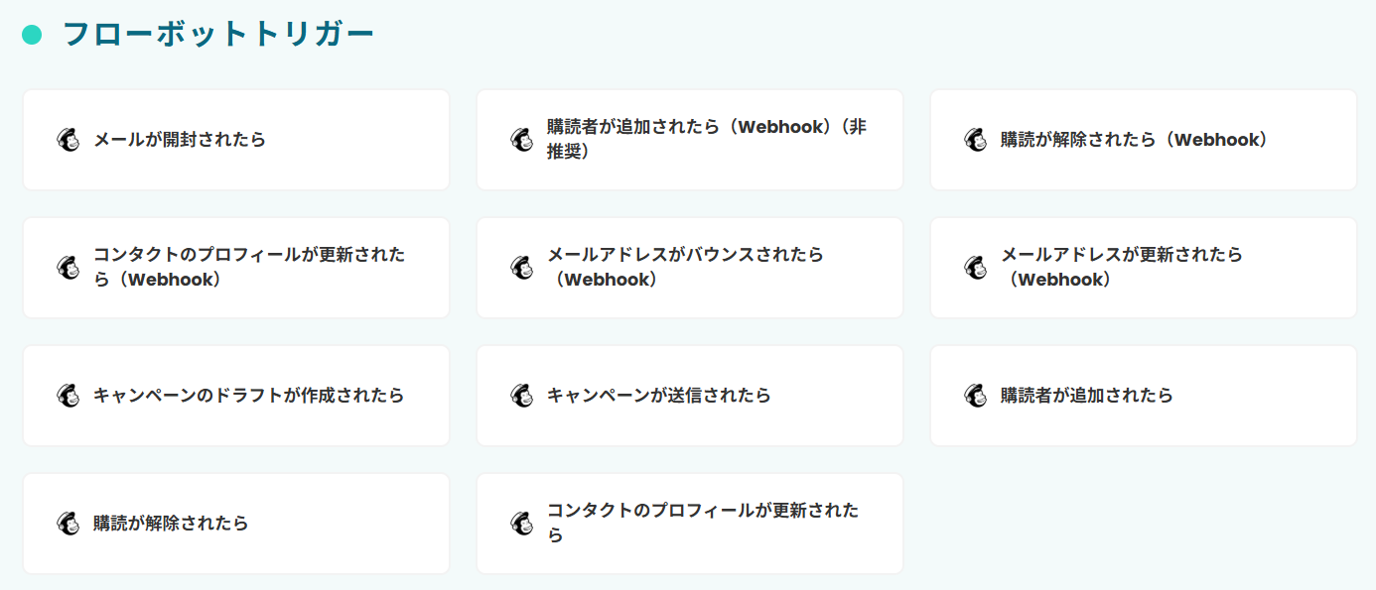This screenshot has width=1376, height=590.
Task: Click Mailchimp icon on コンタクトのプロフィールが更新されたら（Webhook） card
Action: (x=69, y=268)
